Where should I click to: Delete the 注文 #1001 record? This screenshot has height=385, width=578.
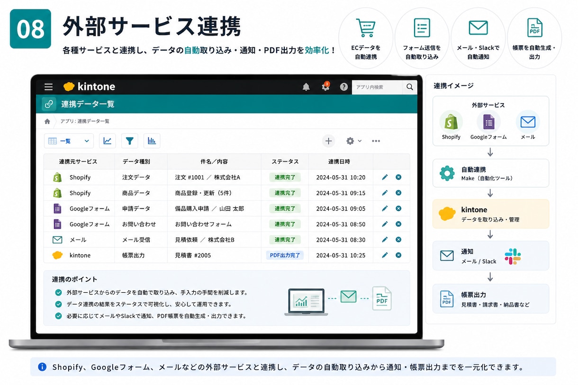coord(398,177)
